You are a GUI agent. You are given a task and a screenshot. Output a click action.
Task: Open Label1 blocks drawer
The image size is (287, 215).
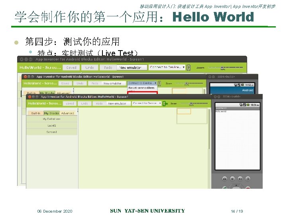click(51, 125)
